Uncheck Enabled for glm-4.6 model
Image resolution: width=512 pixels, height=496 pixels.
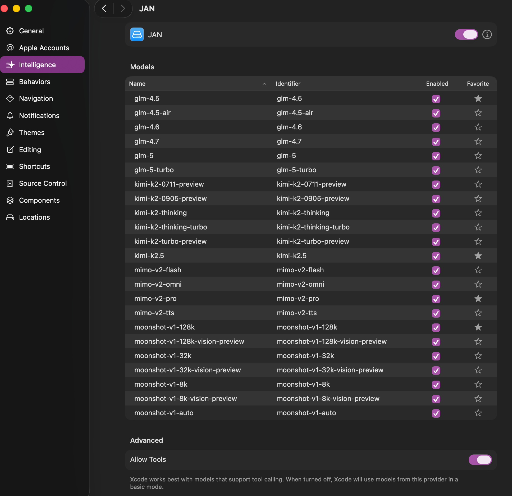[436, 127]
